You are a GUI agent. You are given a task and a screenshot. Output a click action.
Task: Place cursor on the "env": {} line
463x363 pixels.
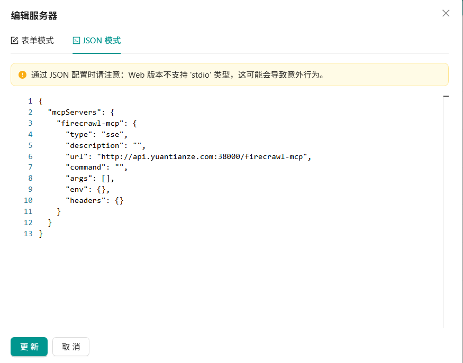(87, 190)
